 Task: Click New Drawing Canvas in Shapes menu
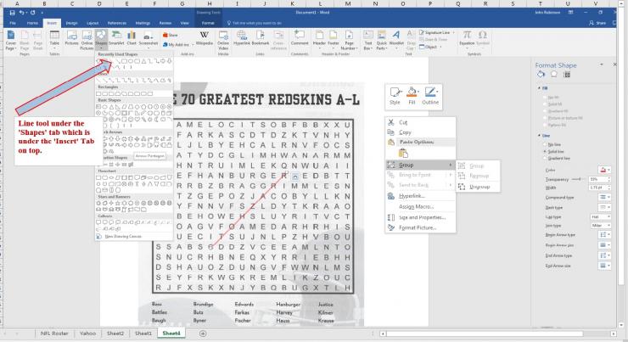tap(122, 236)
